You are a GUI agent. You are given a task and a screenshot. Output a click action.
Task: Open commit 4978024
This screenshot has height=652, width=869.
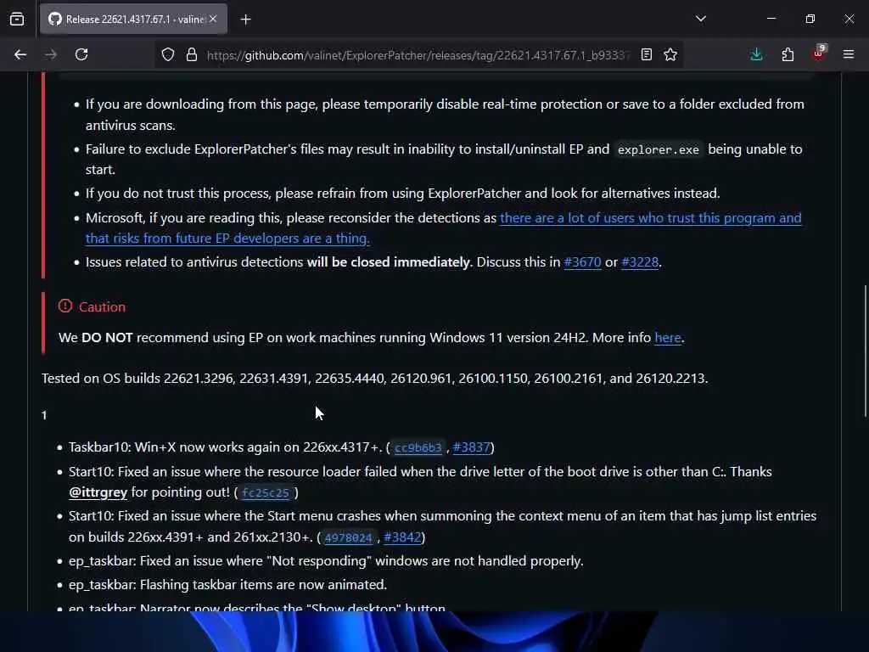pyautogui.click(x=348, y=537)
